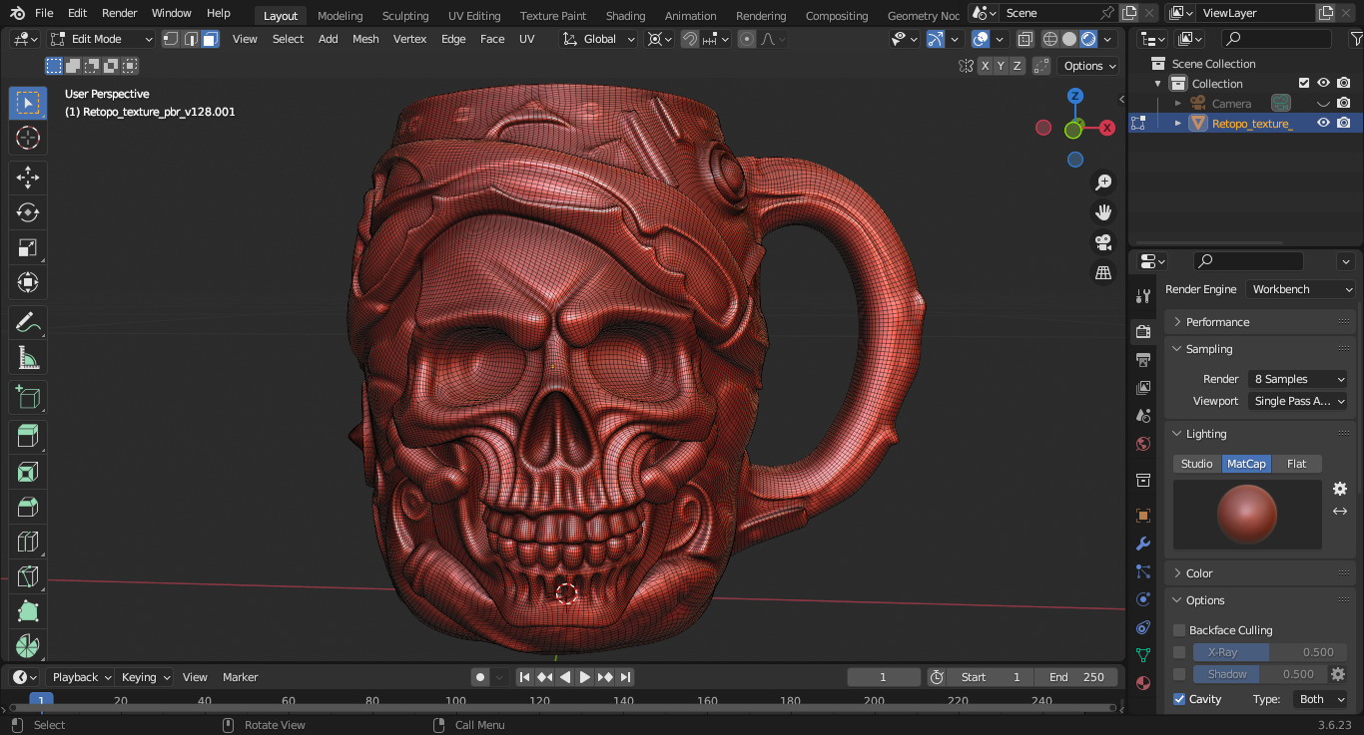
Task: Activate the Rotate tool
Action: (28, 213)
